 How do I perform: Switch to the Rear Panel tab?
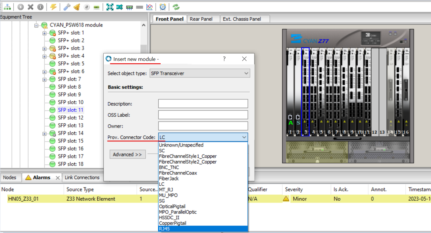coord(201,19)
